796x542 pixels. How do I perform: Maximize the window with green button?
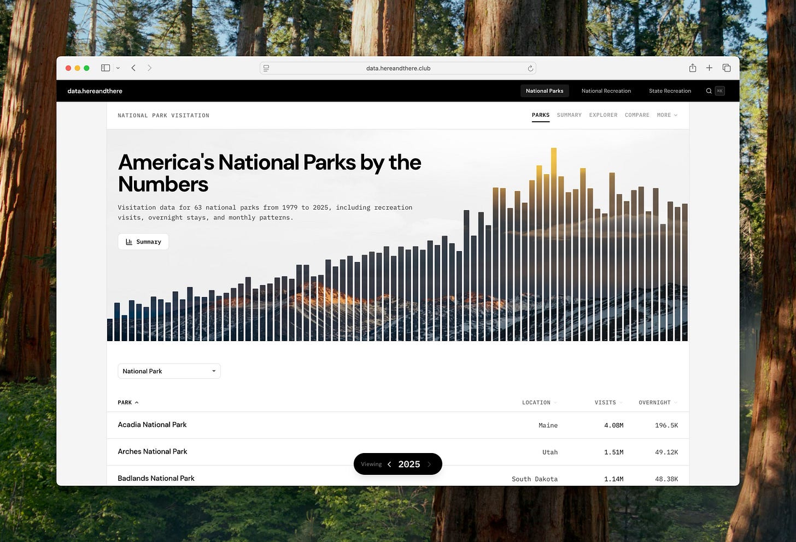[86, 68]
